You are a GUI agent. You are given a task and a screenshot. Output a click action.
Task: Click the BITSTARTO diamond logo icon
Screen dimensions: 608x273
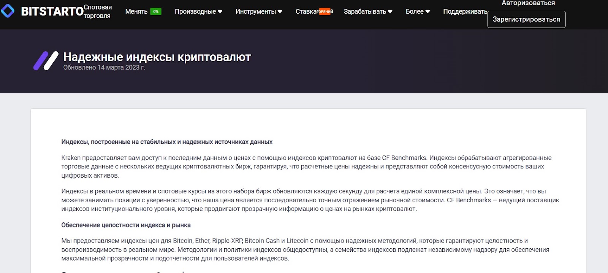pos(8,11)
